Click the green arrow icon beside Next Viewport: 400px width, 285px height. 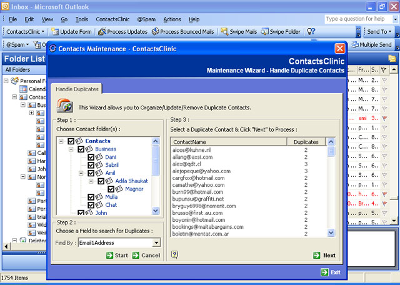[x=317, y=255]
